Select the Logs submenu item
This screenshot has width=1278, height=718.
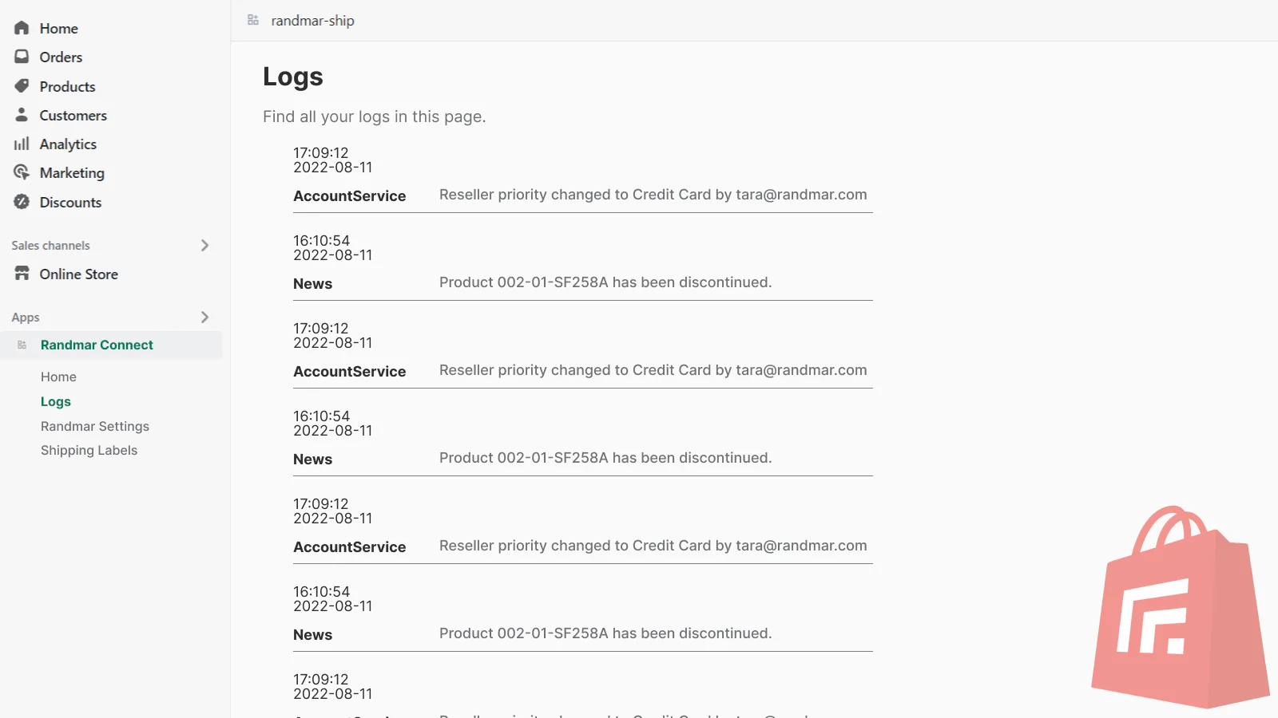click(x=56, y=401)
